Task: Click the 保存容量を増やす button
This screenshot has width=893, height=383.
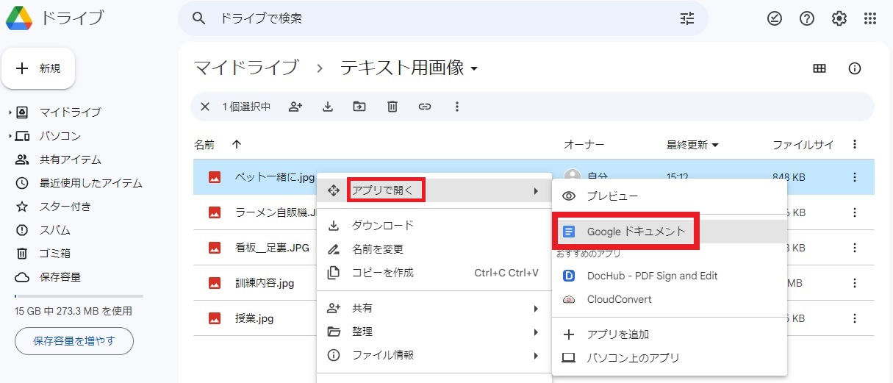Action: click(74, 341)
